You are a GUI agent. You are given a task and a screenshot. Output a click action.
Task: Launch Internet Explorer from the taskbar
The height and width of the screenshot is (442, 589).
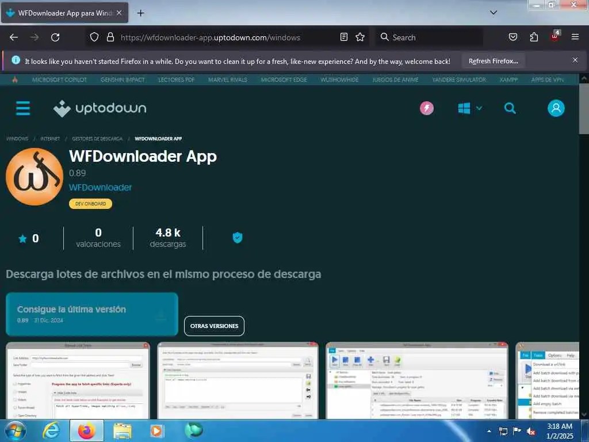coord(51,430)
